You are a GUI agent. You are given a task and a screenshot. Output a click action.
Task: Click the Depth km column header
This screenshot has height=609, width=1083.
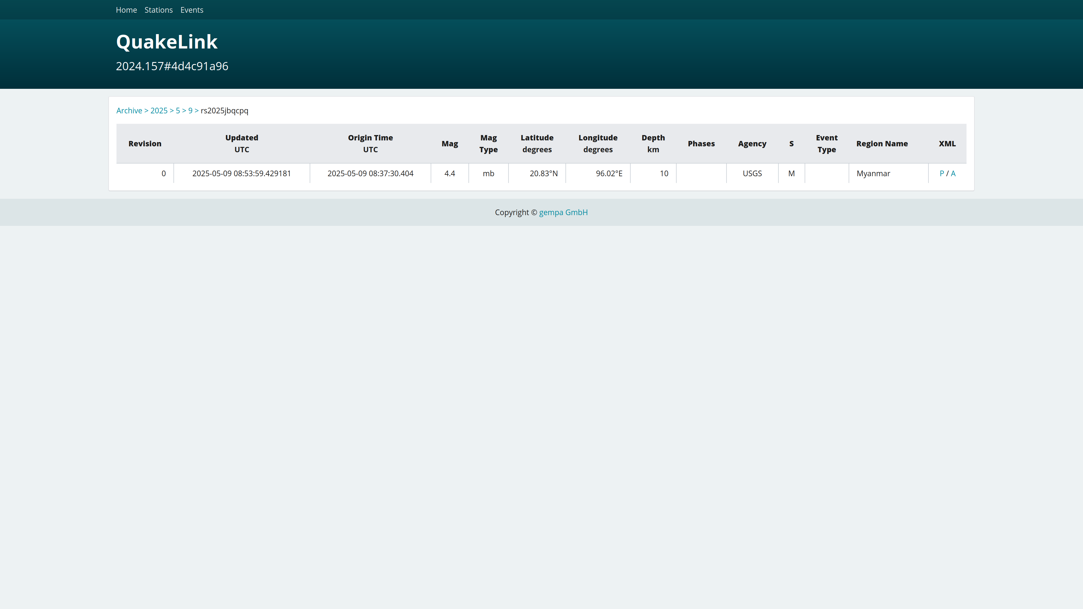tap(653, 143)
